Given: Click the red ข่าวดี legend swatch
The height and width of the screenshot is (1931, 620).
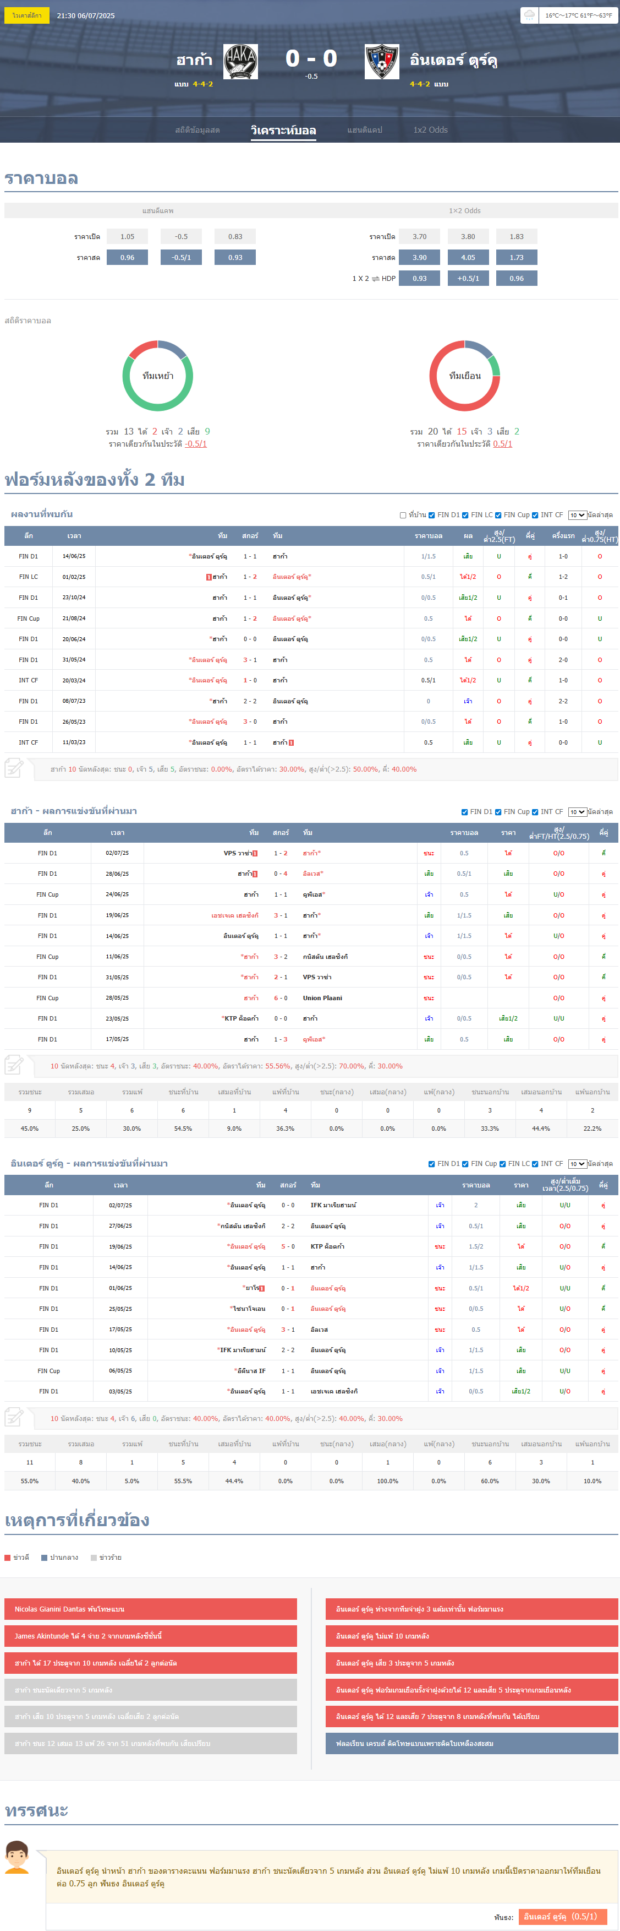Looking at the screenshot, I should click(8, 1558).
